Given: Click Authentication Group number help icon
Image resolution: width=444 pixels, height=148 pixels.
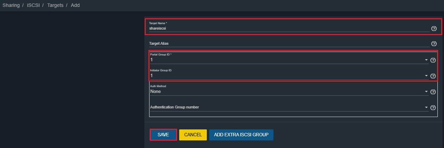Looking at the screenshot, I should [433, 108].
